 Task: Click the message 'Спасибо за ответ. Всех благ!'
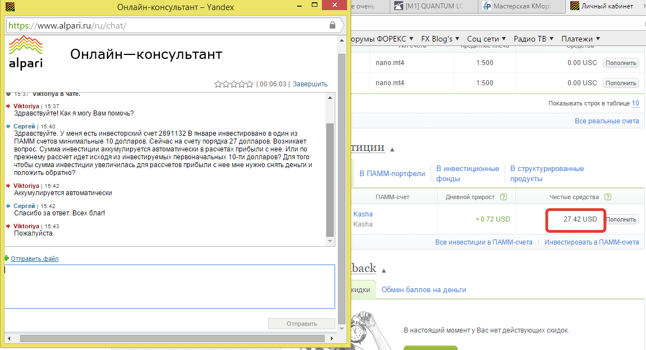pos(59,213)
